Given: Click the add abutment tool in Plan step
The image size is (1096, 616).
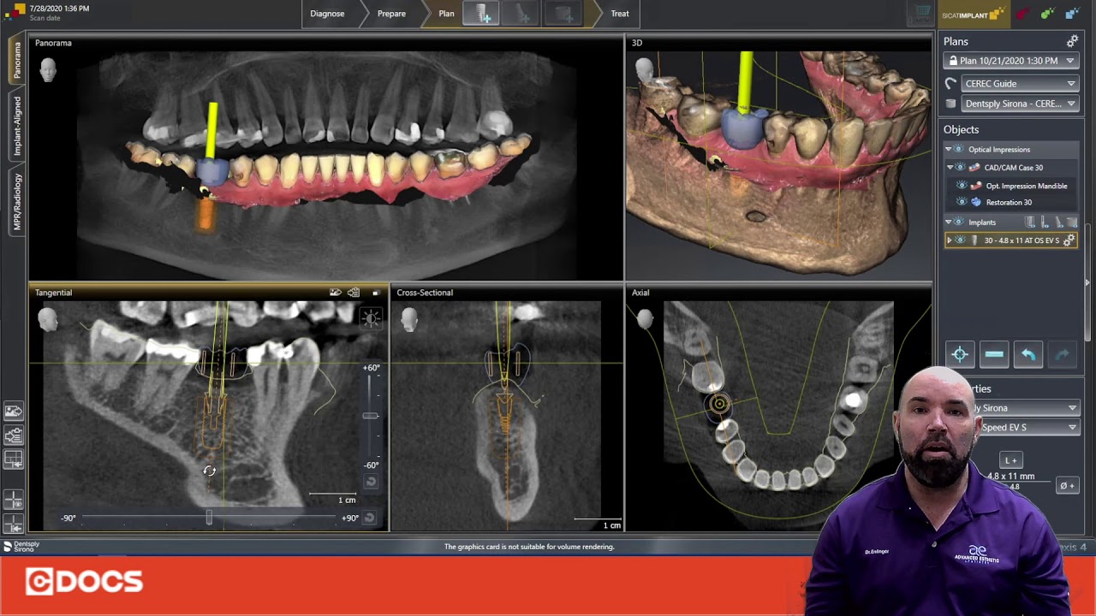Looking at the screenshot, I should pos(521,14).
